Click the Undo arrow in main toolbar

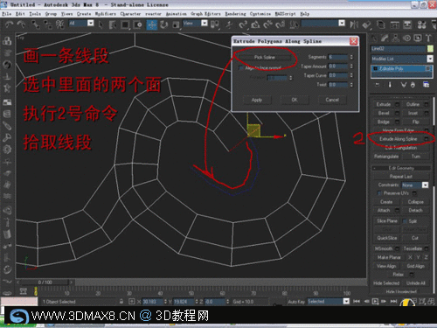tap(9, 24)
